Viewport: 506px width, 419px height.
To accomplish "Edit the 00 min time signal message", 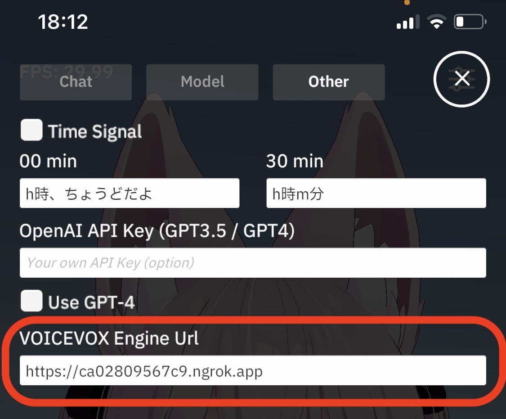I will point(130,193).
